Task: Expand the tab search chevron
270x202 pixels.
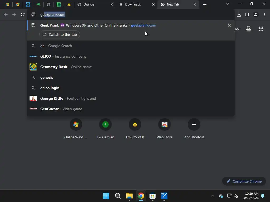Action: (x=228, y=4)
